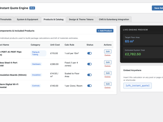Delete the PERT-Al-PERT Pipe product
The width and height of the screenshot is (163, 122).
point(108,55)
